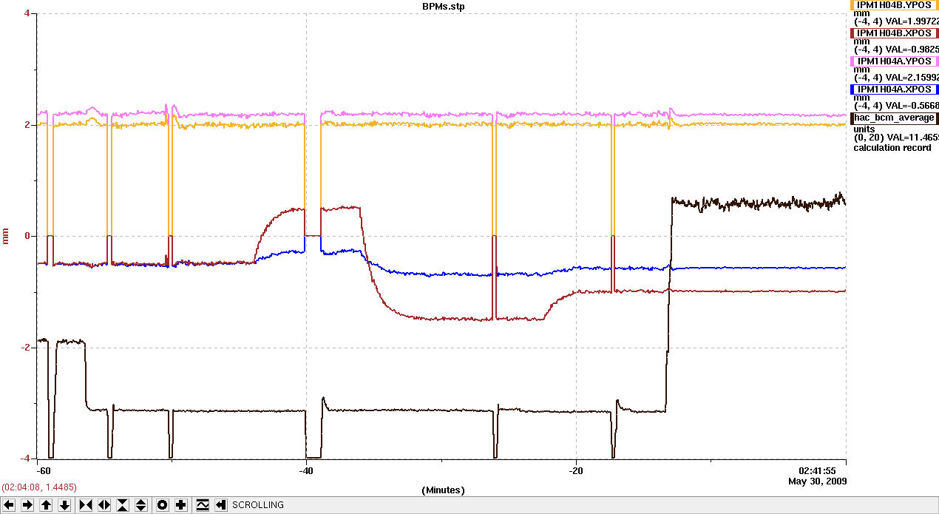The image size is (939, 514).
Task: Click the BPMs.stp chart title
Action: [444, 6]
